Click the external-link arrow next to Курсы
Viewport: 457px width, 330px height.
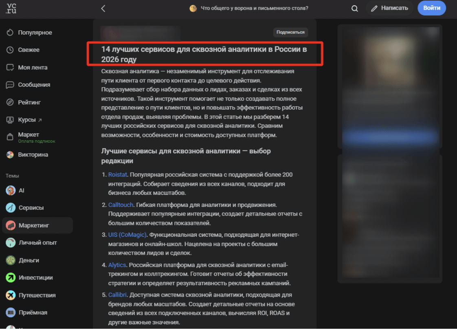(40, 120)
